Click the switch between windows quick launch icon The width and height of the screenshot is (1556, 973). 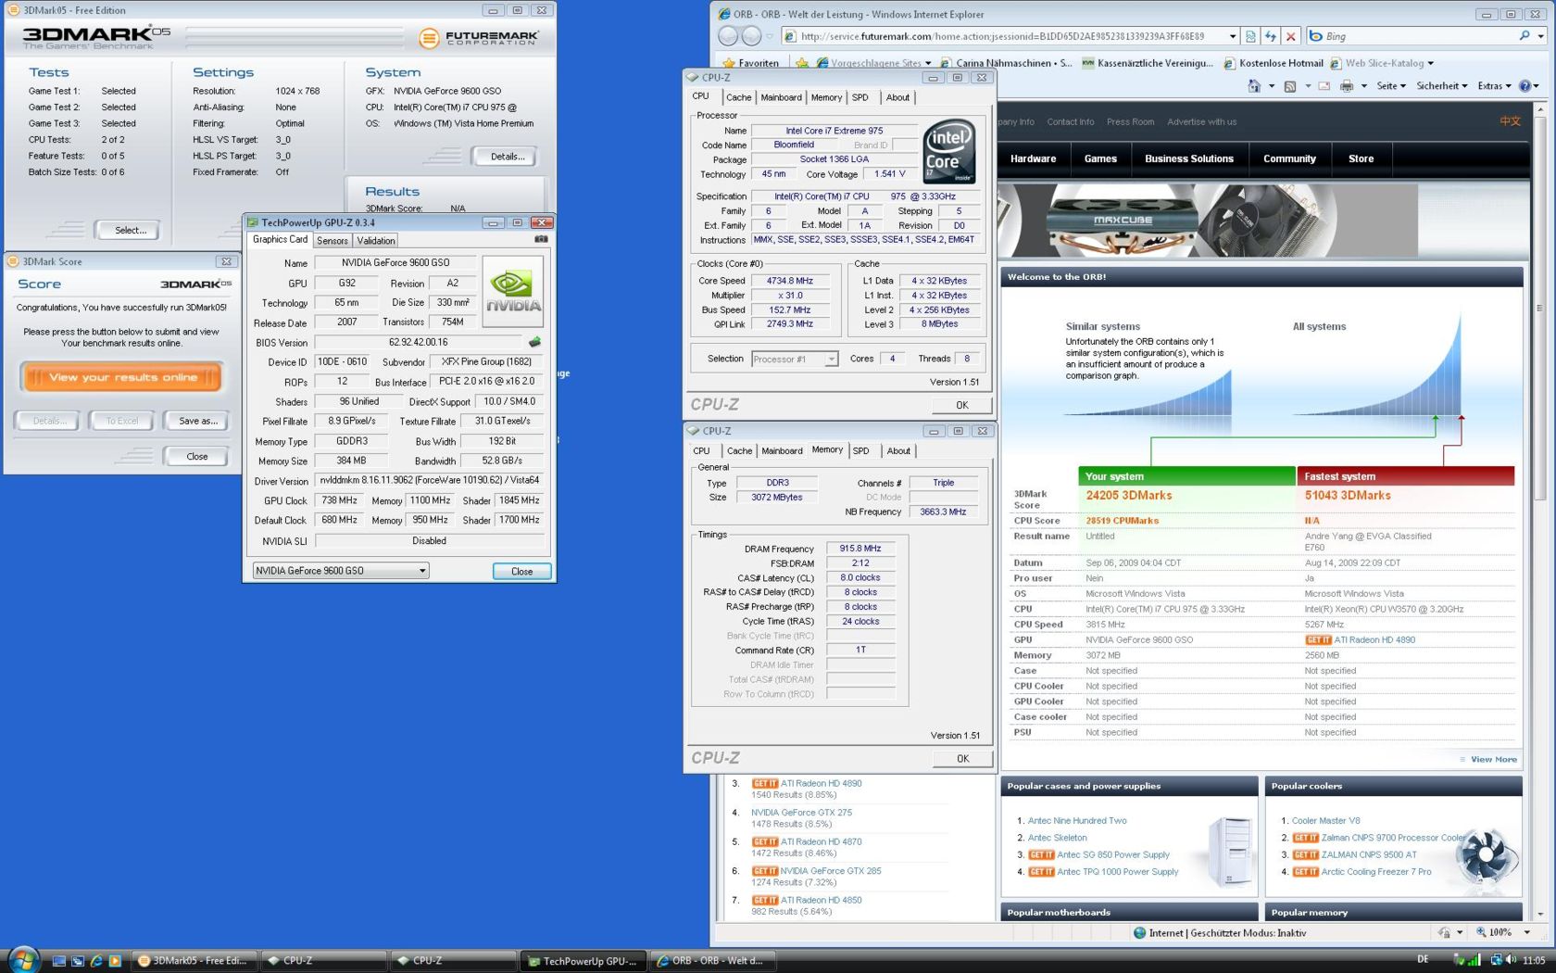[78, 961]
